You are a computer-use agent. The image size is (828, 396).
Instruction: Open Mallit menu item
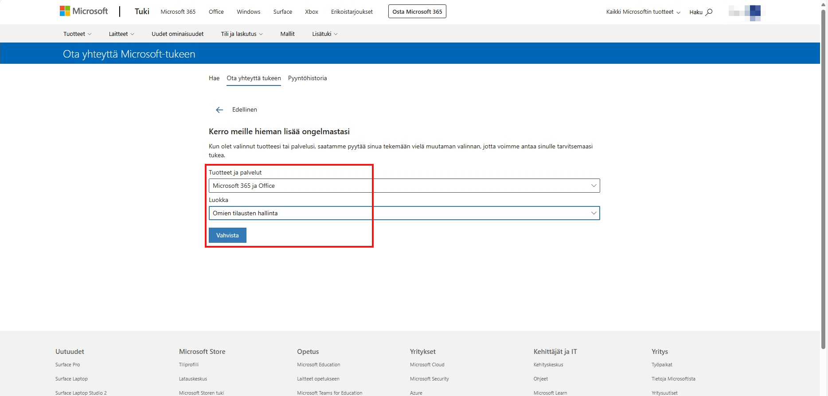(287, 34)
